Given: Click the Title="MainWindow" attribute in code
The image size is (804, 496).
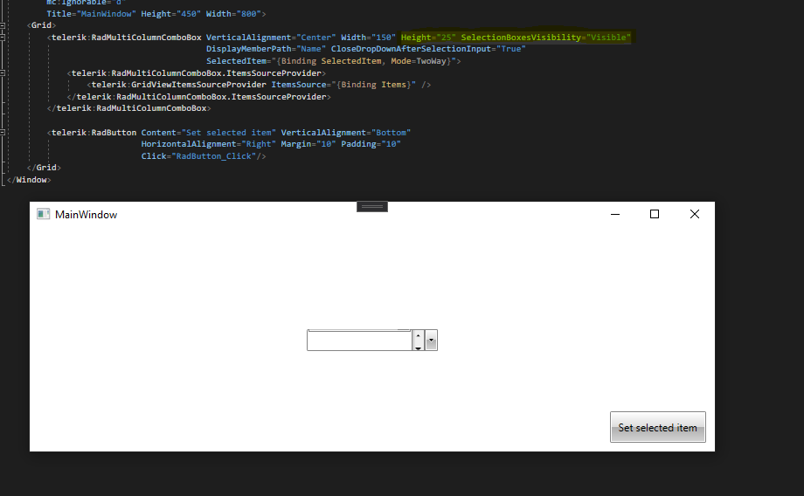Looking at the screenshot, I should pos(91,14).
